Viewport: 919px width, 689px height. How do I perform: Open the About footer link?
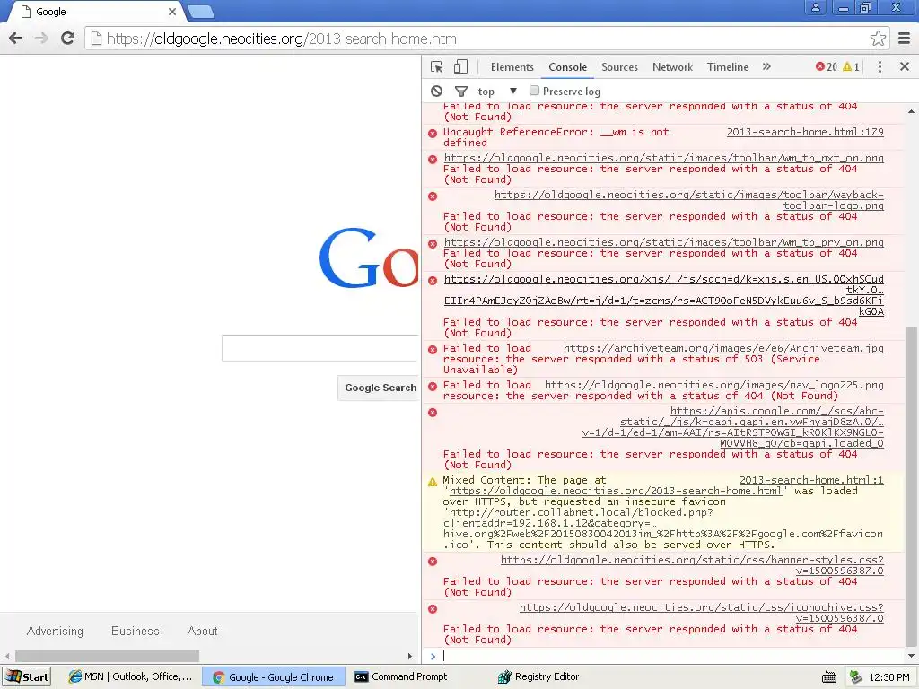[202, 631]
